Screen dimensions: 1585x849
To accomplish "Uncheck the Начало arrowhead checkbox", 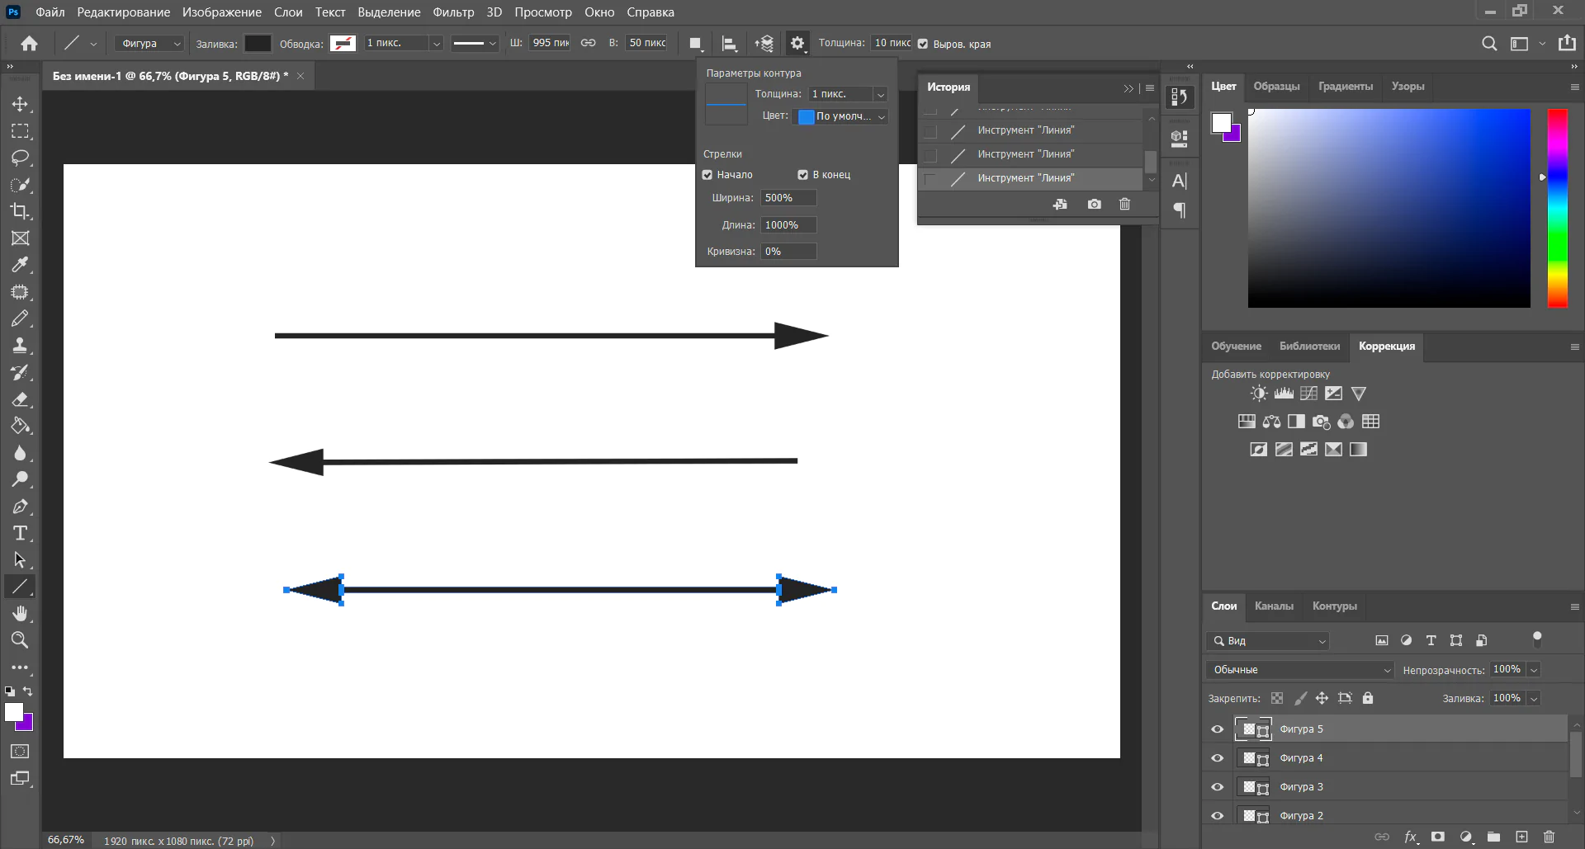I will pos(707,175).
